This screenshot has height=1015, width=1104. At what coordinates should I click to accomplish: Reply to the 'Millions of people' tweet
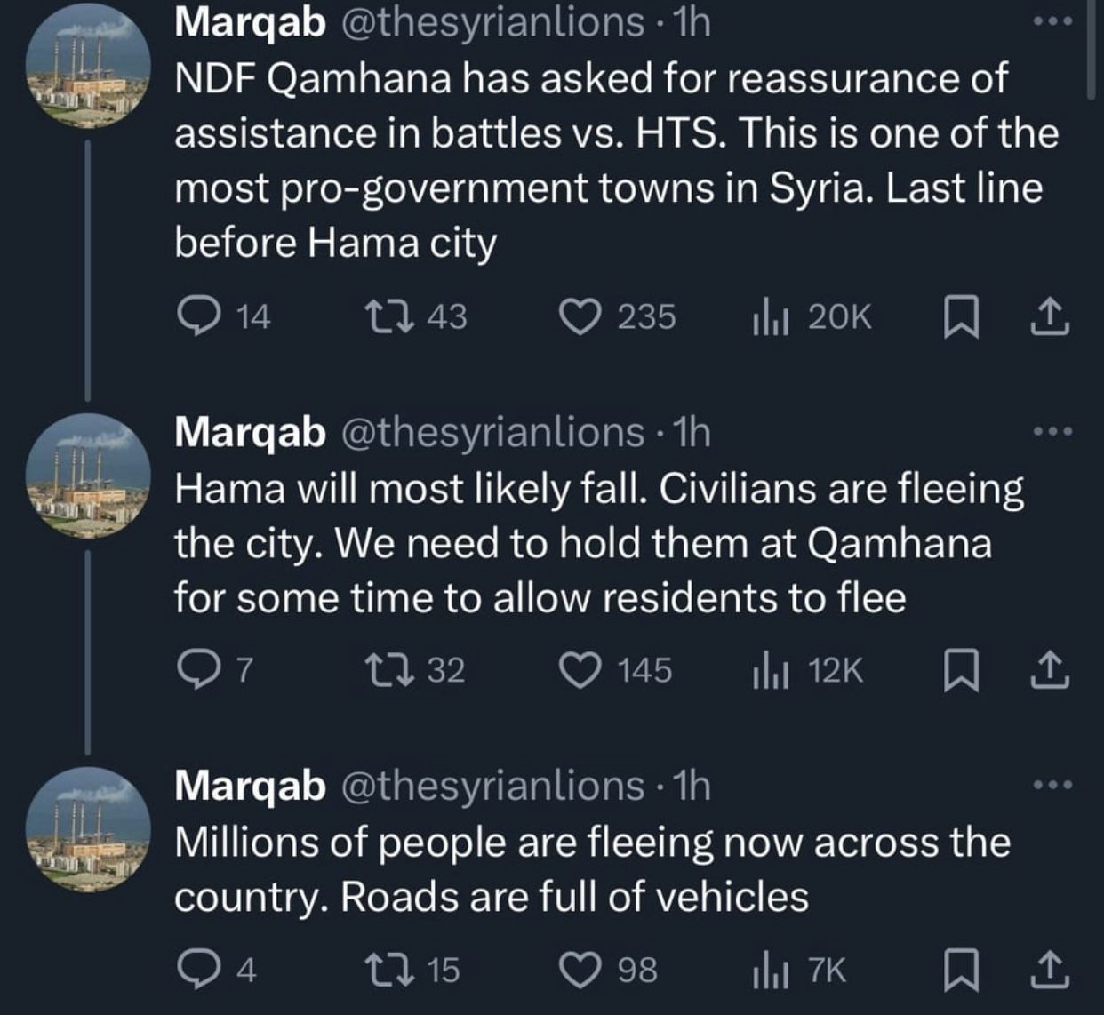[x=193, y=969]
